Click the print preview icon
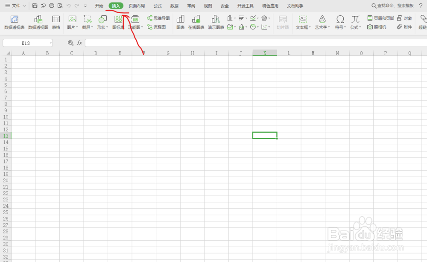427x262 pixels. [x=60, y=6]
